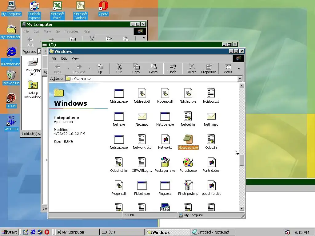Click Internet Explorer quick launch icon
Viewport: 315px width, 236px height.
[33, 232]
